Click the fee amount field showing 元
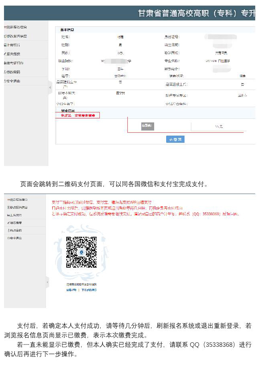The image size is (262, 366). (218, 126)
